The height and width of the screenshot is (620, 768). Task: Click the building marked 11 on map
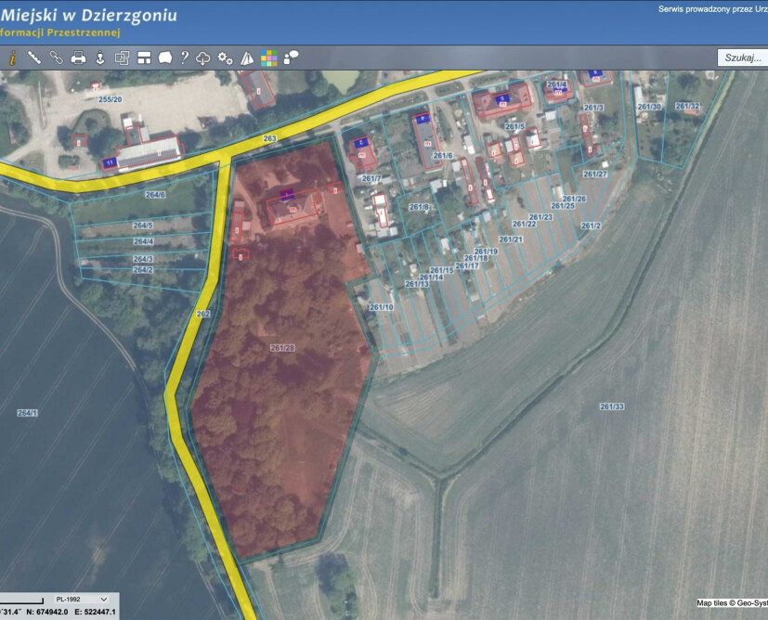(x=109, y=163)
